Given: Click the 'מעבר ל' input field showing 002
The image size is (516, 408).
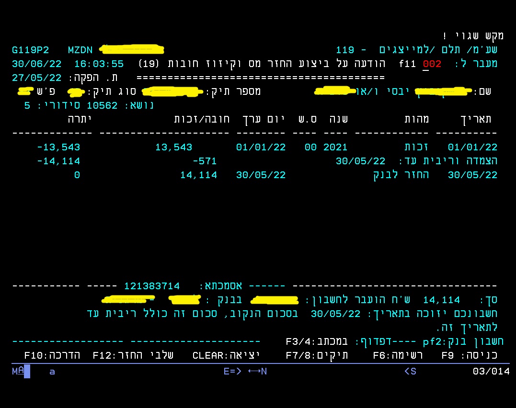Looking at the screenshot, I should point(432,64).
